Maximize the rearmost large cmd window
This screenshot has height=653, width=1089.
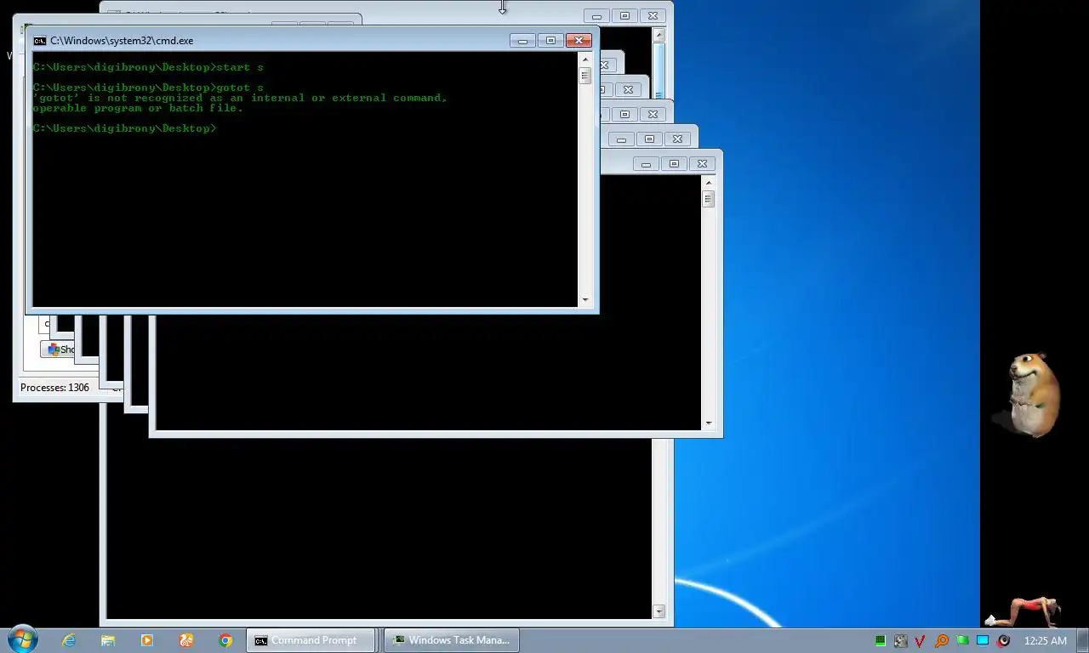coord(624,16)
